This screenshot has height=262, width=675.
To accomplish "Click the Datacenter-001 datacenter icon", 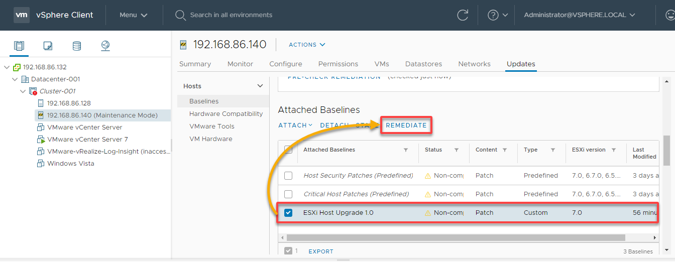I will (x=25, y=79).
